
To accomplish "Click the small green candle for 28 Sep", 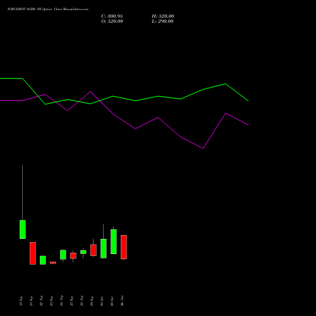I will point(83,252).
